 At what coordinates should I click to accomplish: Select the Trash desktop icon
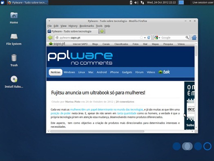pyautogui.click(x=14, y=60)
